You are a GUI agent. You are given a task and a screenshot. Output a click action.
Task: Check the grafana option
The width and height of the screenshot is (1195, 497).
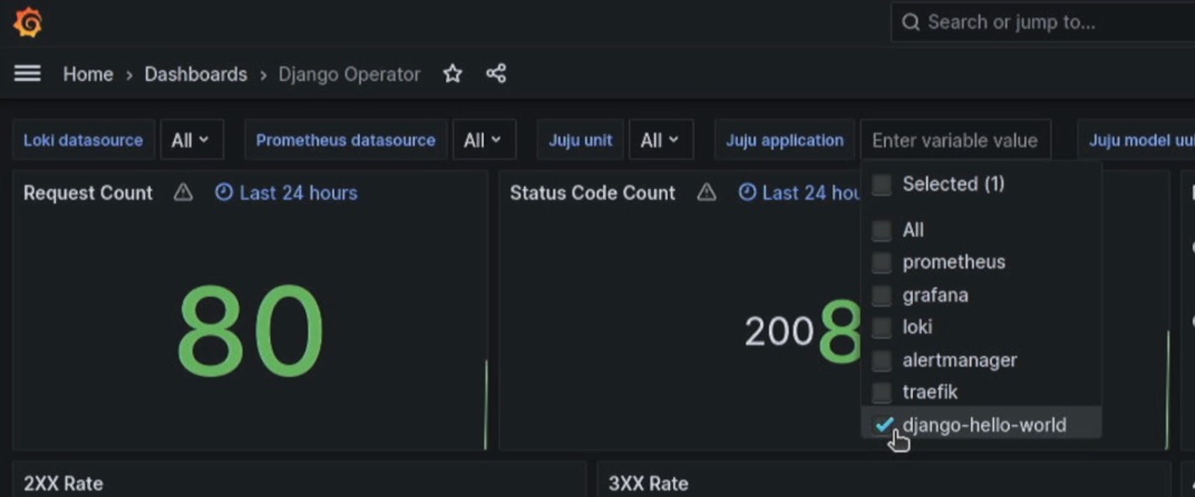pos(882,296)
